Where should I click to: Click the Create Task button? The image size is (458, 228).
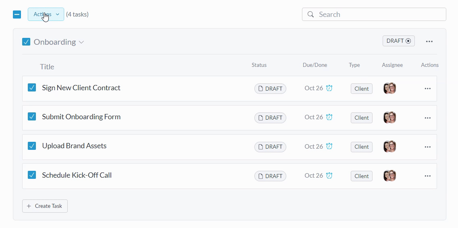[x=45, y=206]
